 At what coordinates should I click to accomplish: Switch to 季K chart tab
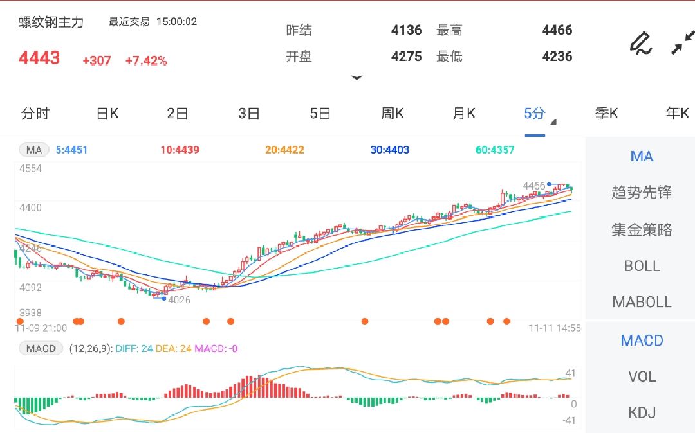[606, 114]
